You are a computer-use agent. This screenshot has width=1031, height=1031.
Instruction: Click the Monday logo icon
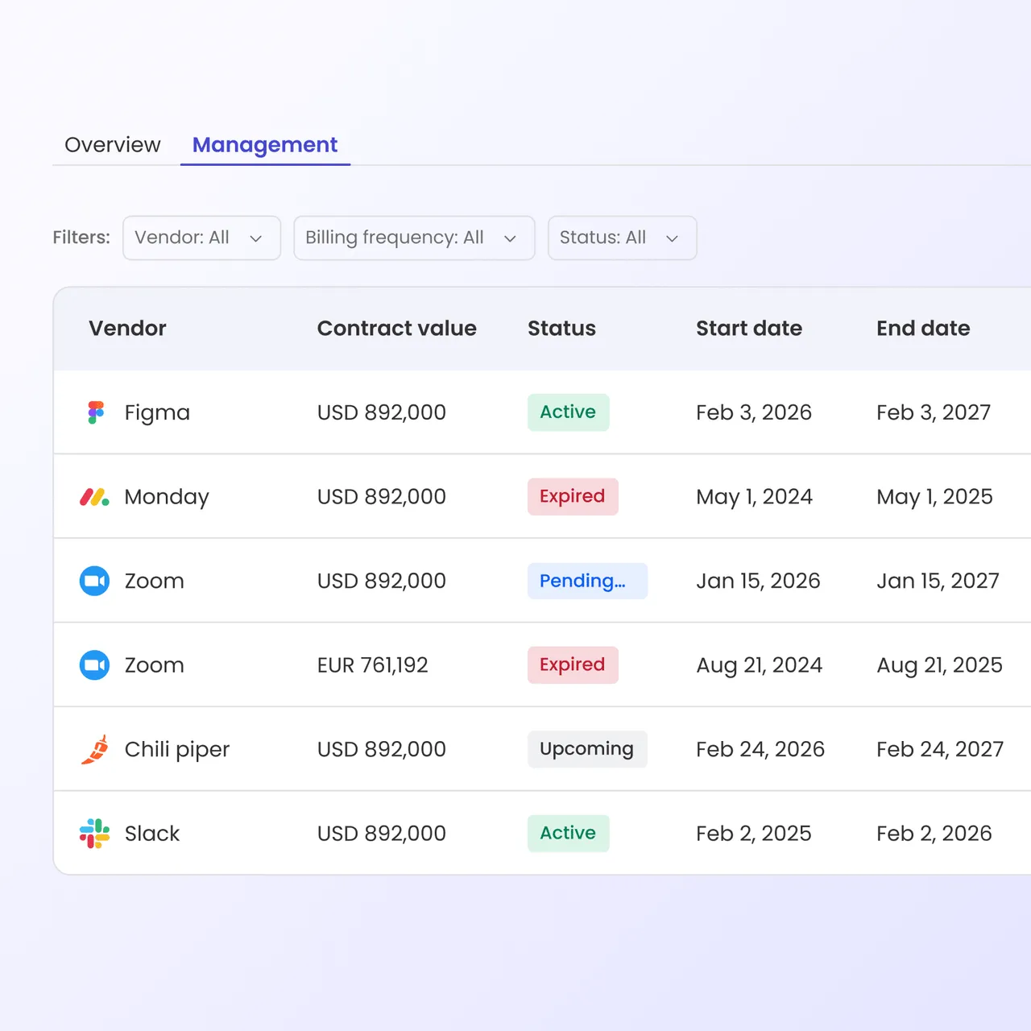click(94, 497)
